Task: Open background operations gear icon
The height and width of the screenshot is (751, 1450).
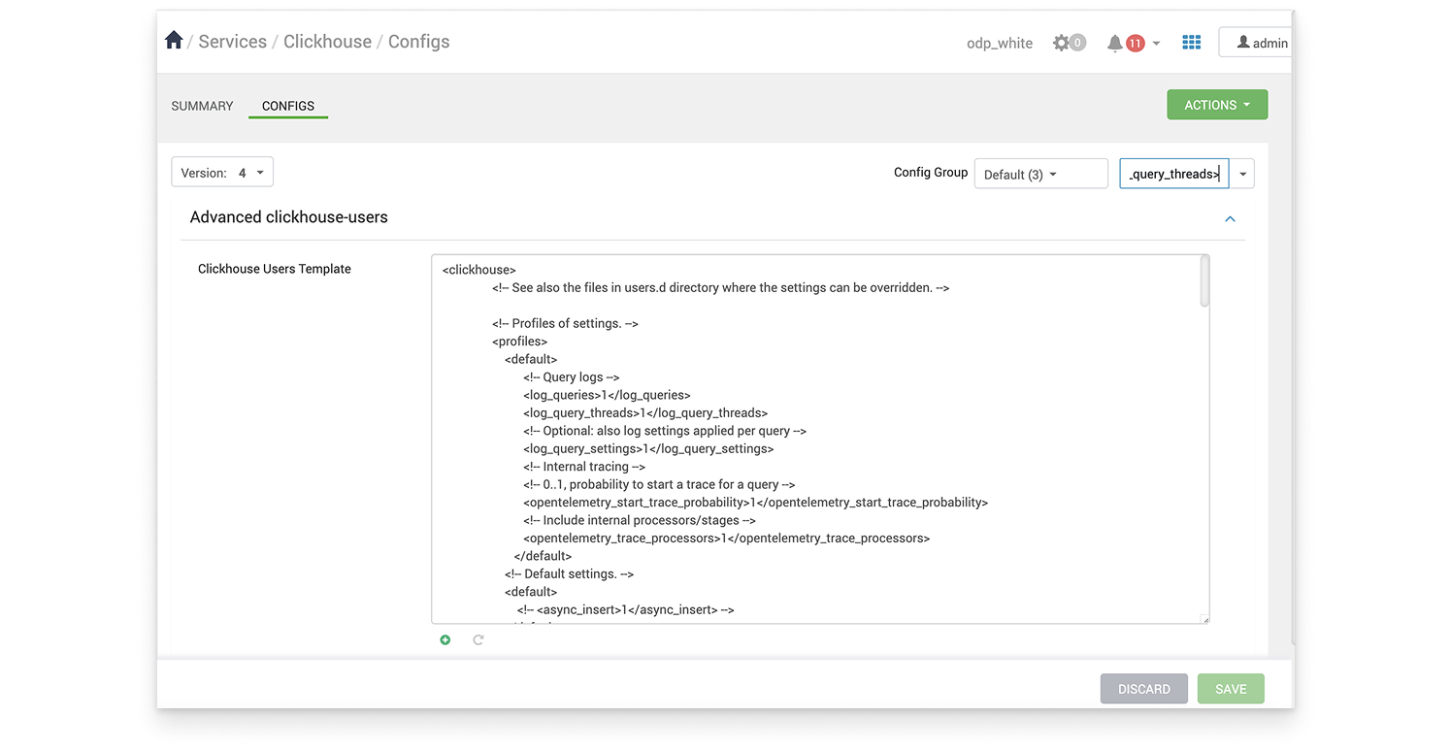Action: [1061, 43]
